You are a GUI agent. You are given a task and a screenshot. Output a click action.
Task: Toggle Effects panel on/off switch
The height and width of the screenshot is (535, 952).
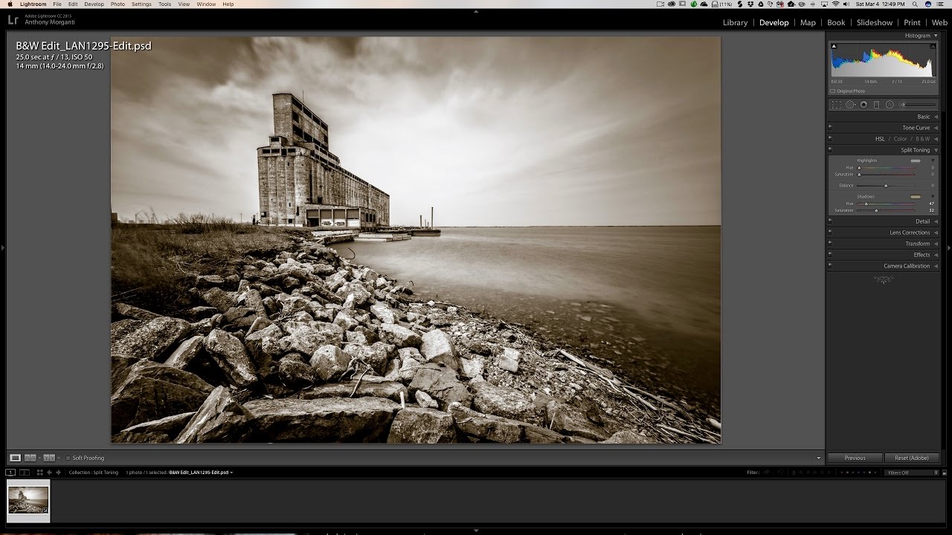[830, 255]
